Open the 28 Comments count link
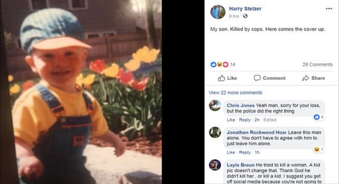This screenshot has width=339, height=184. pos(317,65)
